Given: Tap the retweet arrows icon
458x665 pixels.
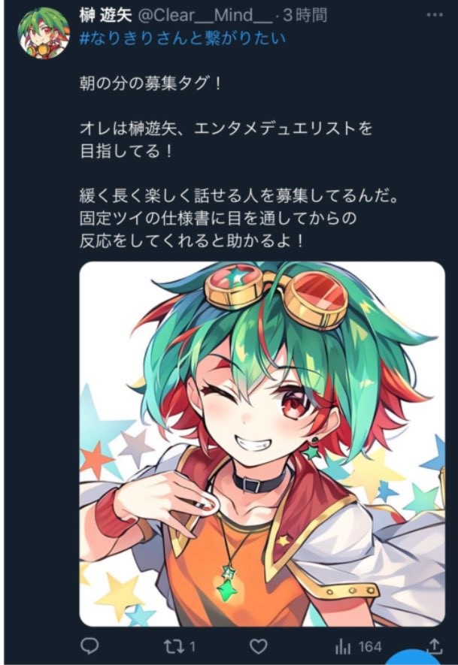Looking at the screenshot, I should (174, 647).
